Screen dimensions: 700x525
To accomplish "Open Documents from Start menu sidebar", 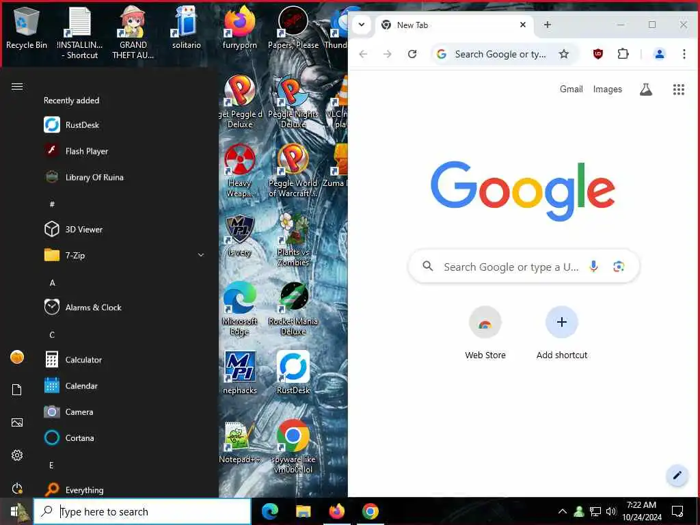I will pos(17,390).
